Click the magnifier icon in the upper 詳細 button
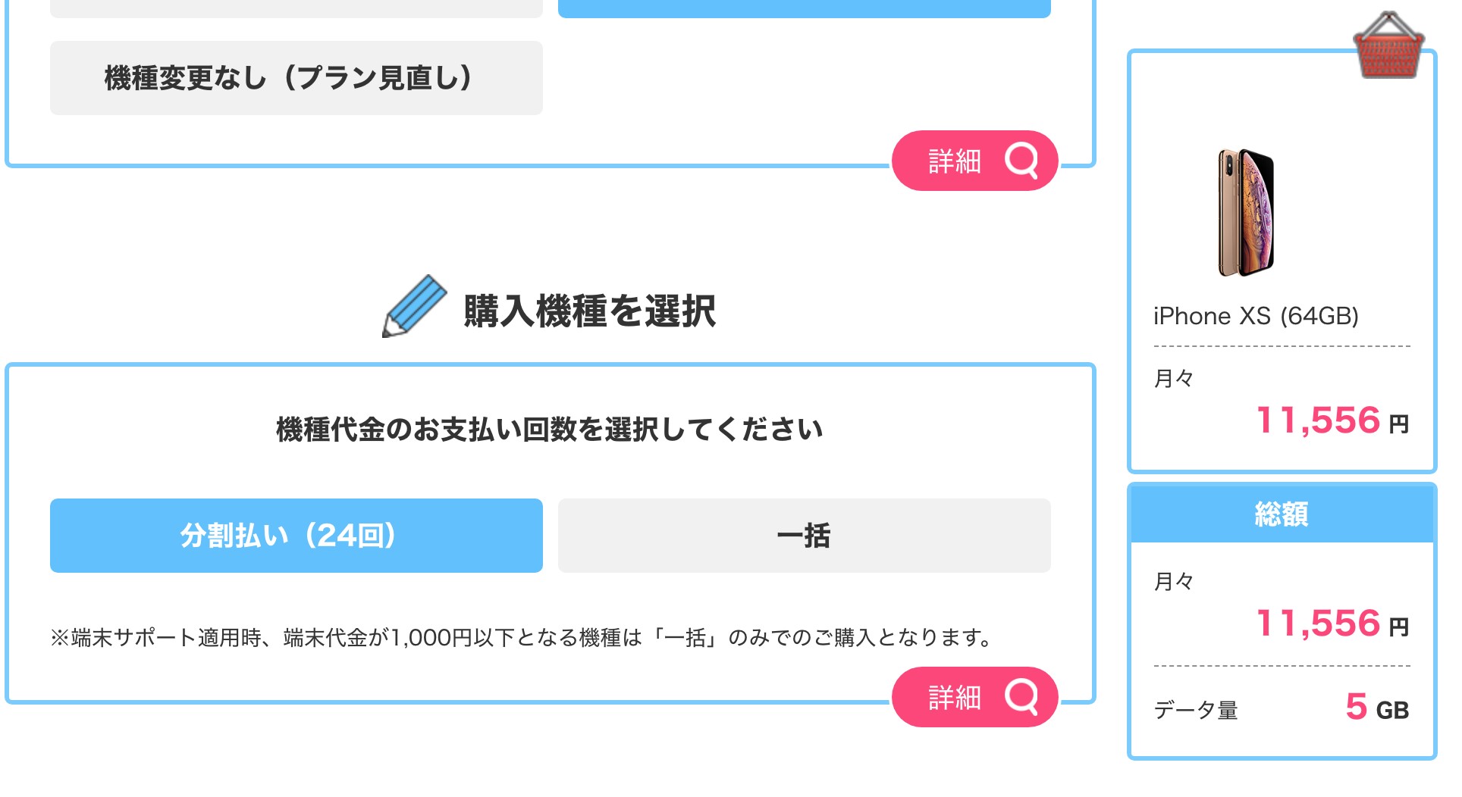The height and width of the screenshot is (797, 1462). coord(1021,160)
